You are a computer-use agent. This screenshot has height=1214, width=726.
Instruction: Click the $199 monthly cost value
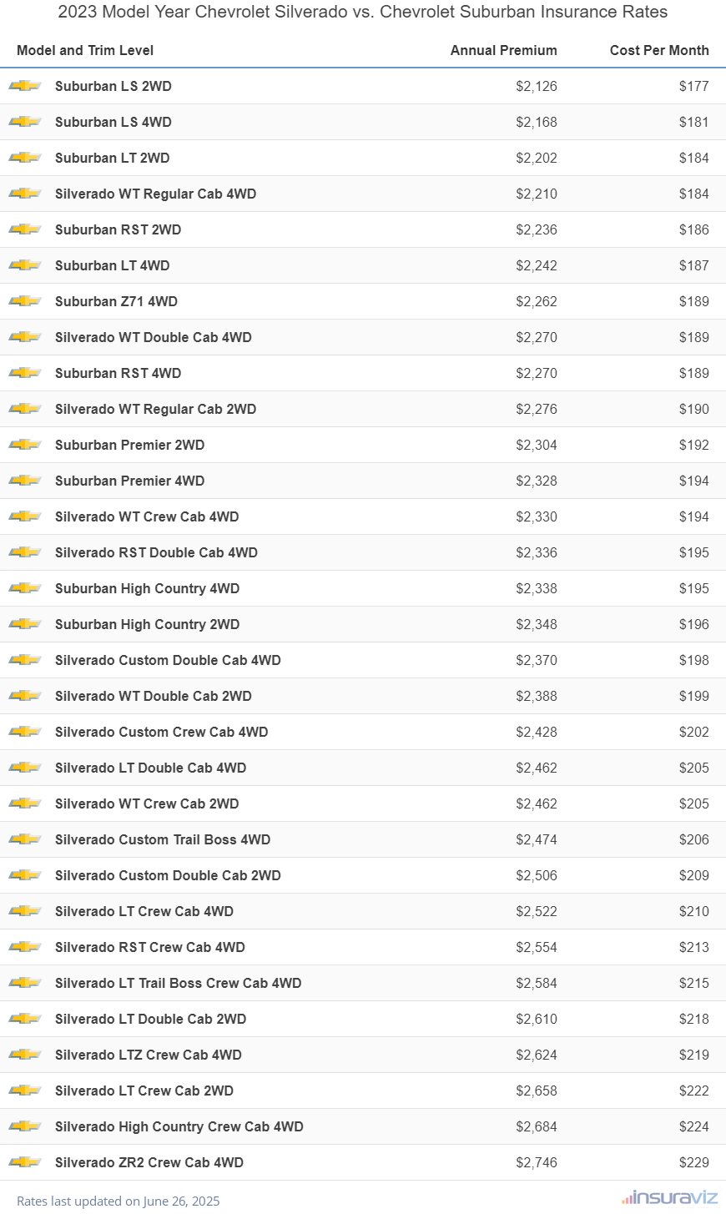point(694,696)
